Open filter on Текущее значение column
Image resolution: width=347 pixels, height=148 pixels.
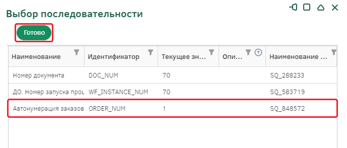[x=212, y=52]
